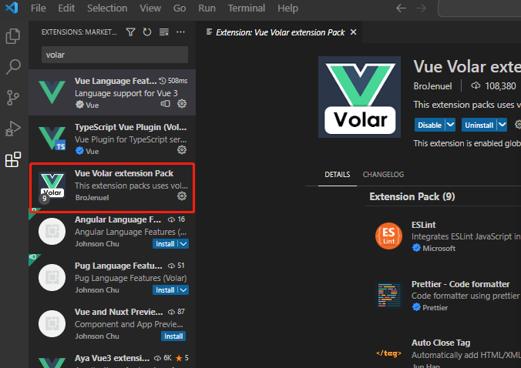
Task: Open gear settings for Vue Language Features
Action: [182, 104]
